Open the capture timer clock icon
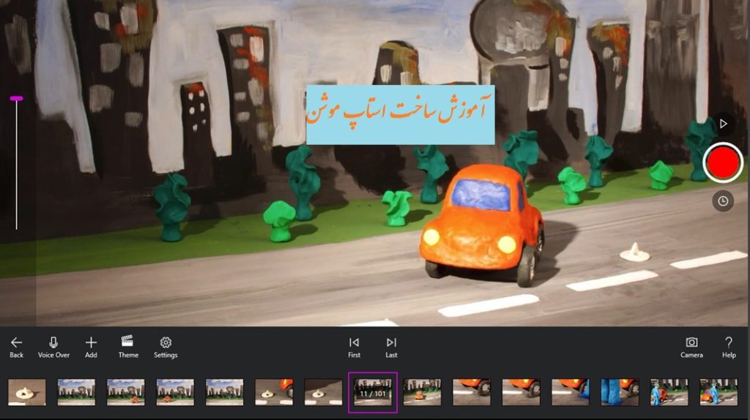 click(724, 201)
